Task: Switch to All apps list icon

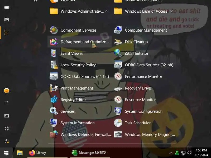Action: pos(6,32)
